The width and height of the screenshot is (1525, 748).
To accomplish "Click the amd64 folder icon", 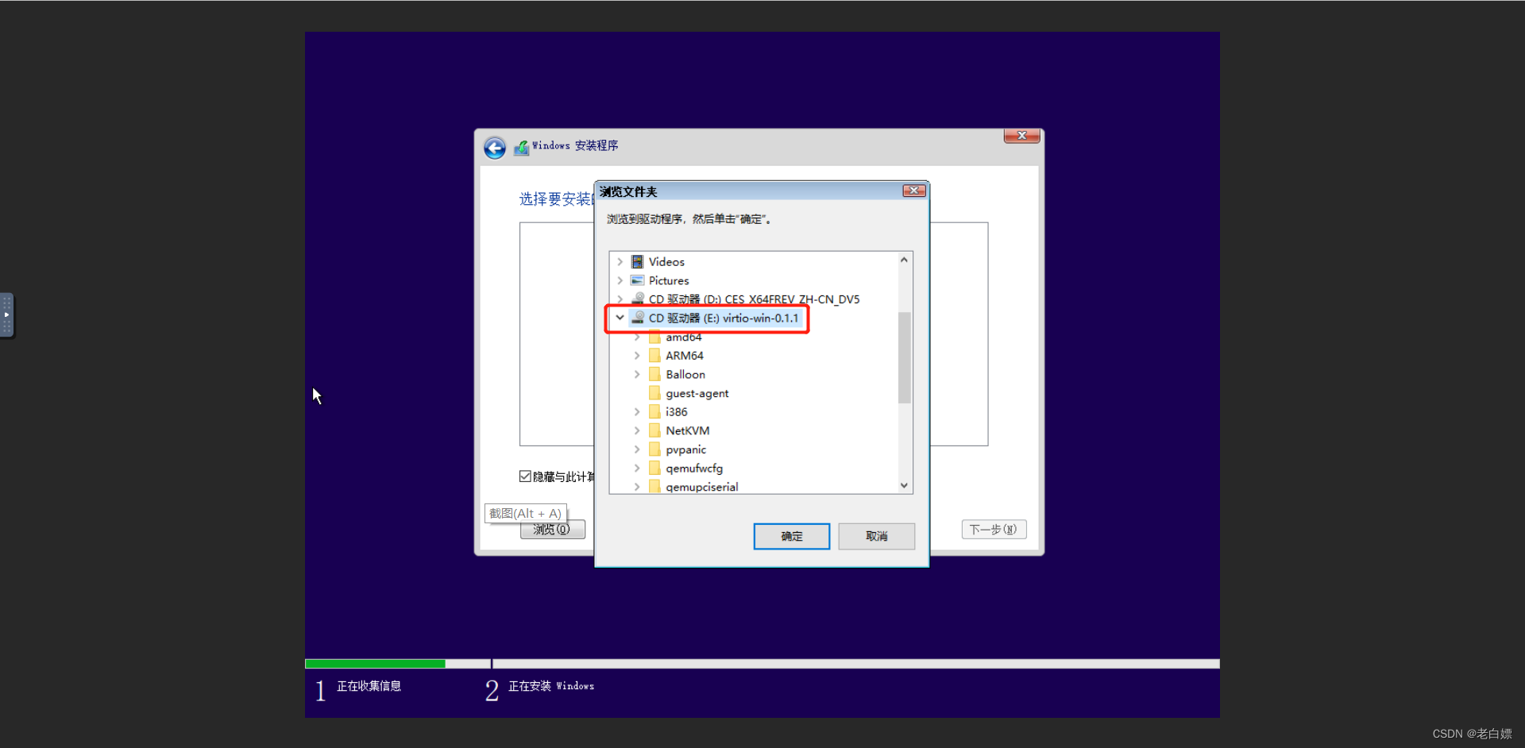I will 654,337.
